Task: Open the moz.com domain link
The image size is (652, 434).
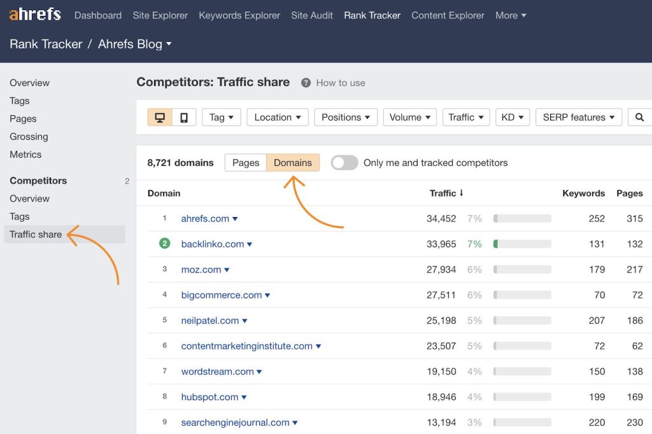Action: [x=201, y=269]
